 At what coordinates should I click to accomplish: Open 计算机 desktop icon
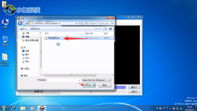[5, 24]
